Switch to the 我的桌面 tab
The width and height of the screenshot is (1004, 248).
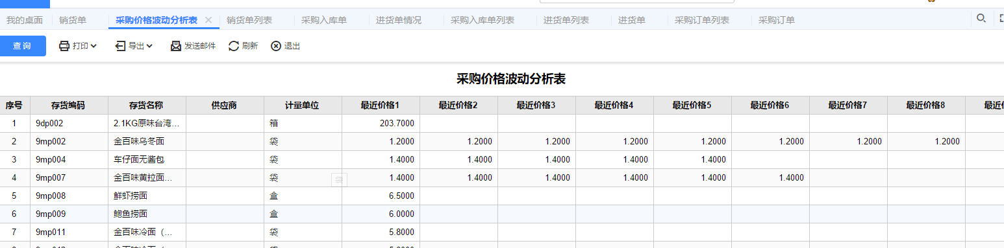point(25,20)
